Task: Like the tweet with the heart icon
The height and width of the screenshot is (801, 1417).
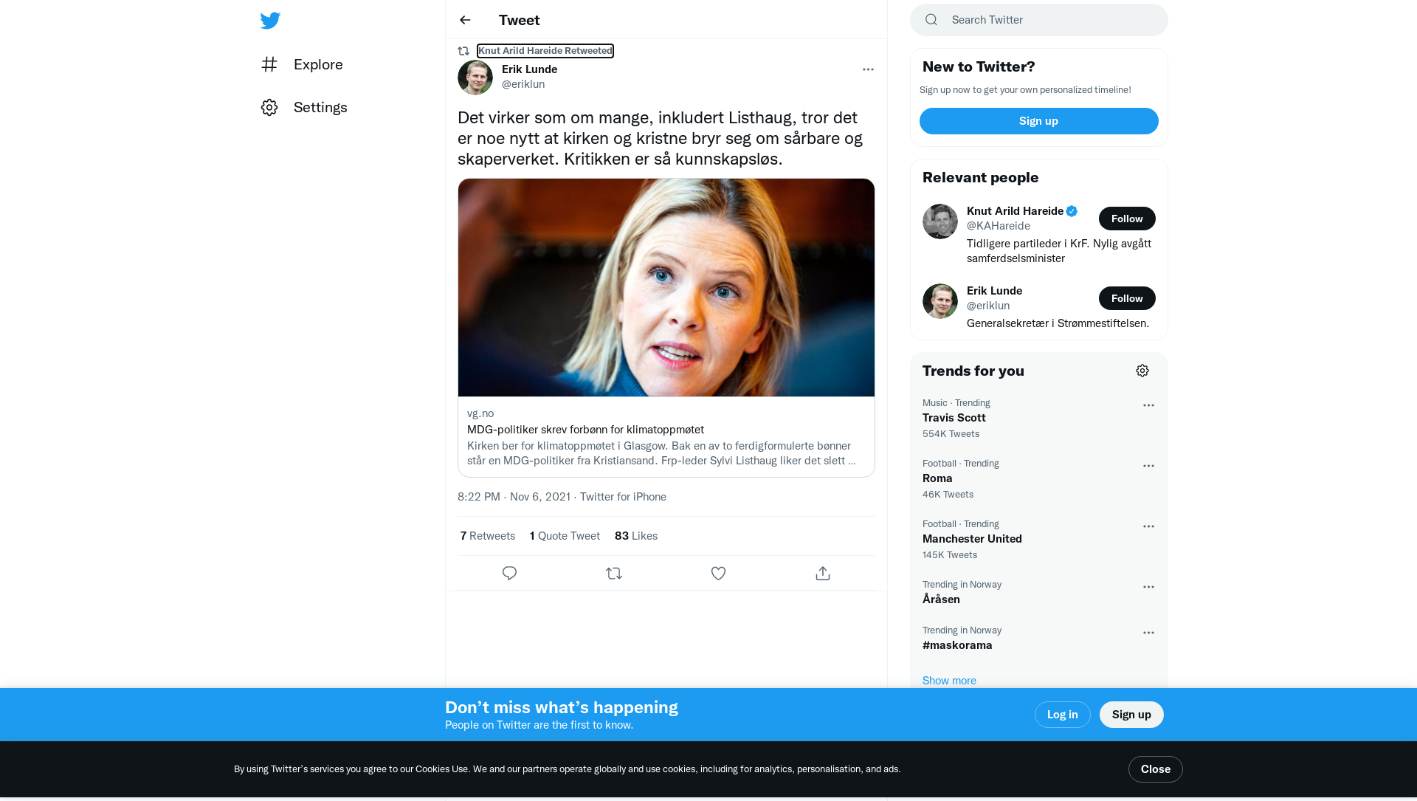Action: click(x=718, y=574)
